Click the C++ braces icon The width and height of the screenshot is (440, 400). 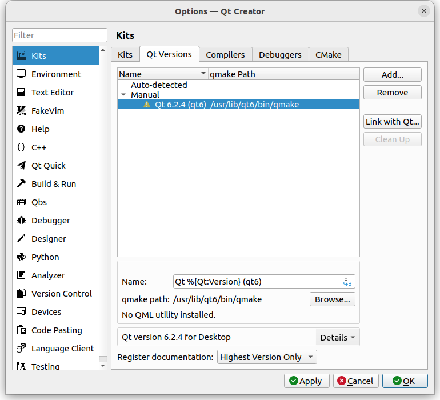tap(21, 147)
